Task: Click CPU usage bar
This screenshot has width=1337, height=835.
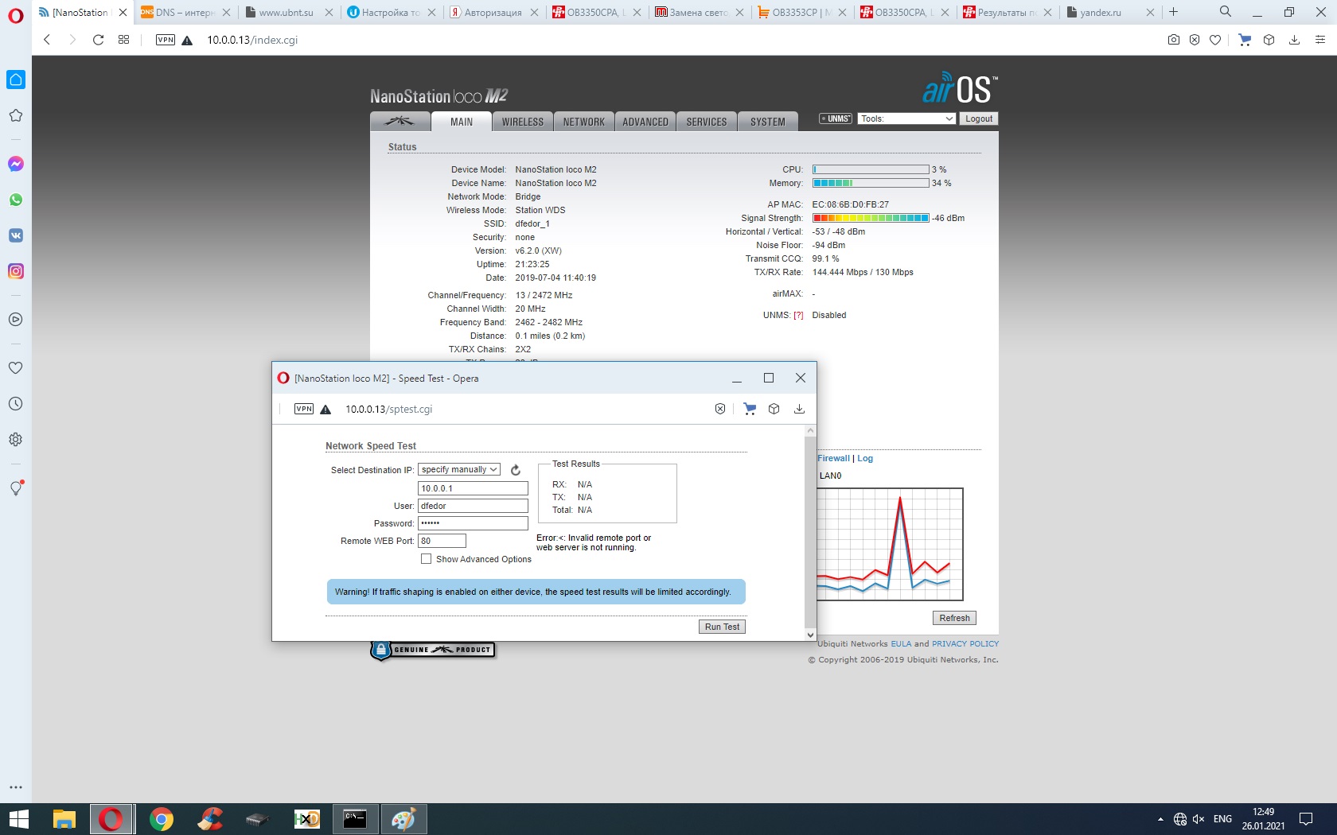Action: [x=871, y=169]
